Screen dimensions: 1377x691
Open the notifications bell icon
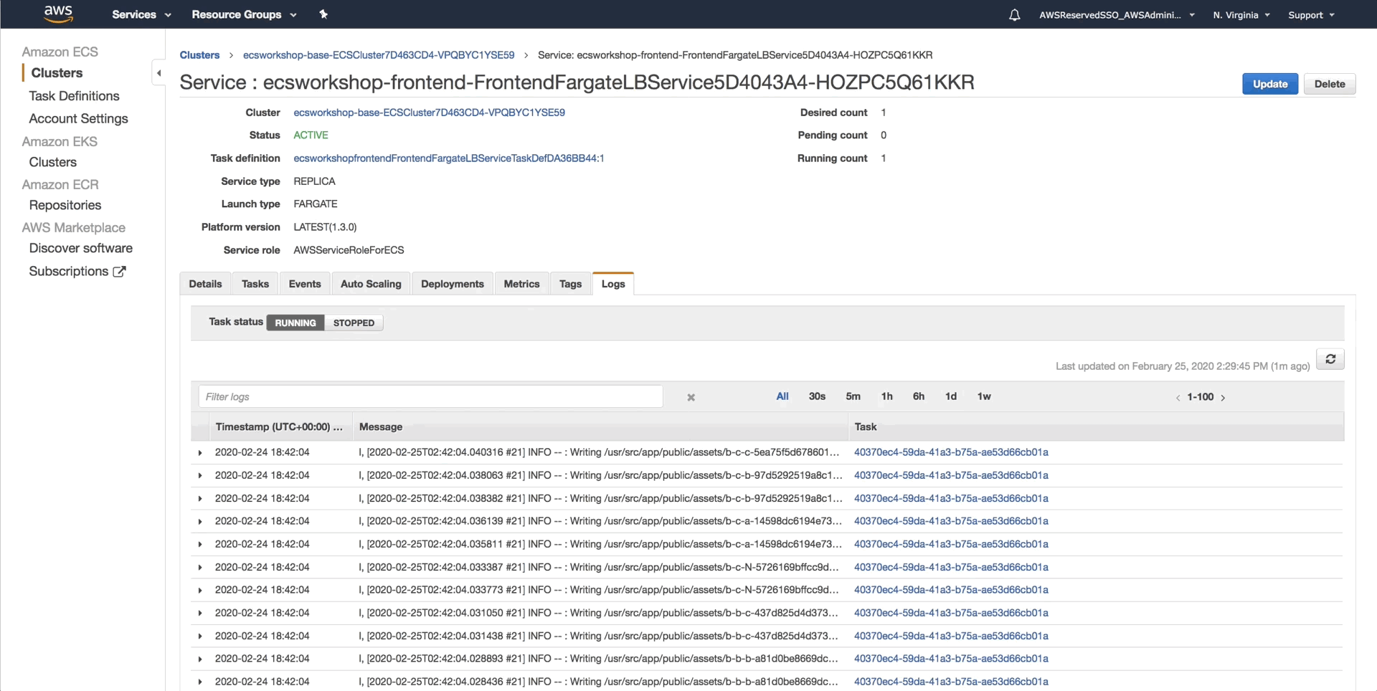tap(1014, 15)
